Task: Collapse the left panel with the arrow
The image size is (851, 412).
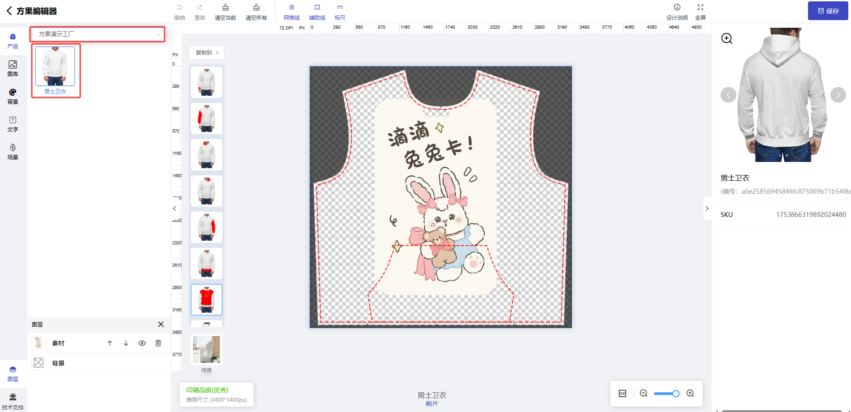Action: pyautogui.click(x=174, y=208)
